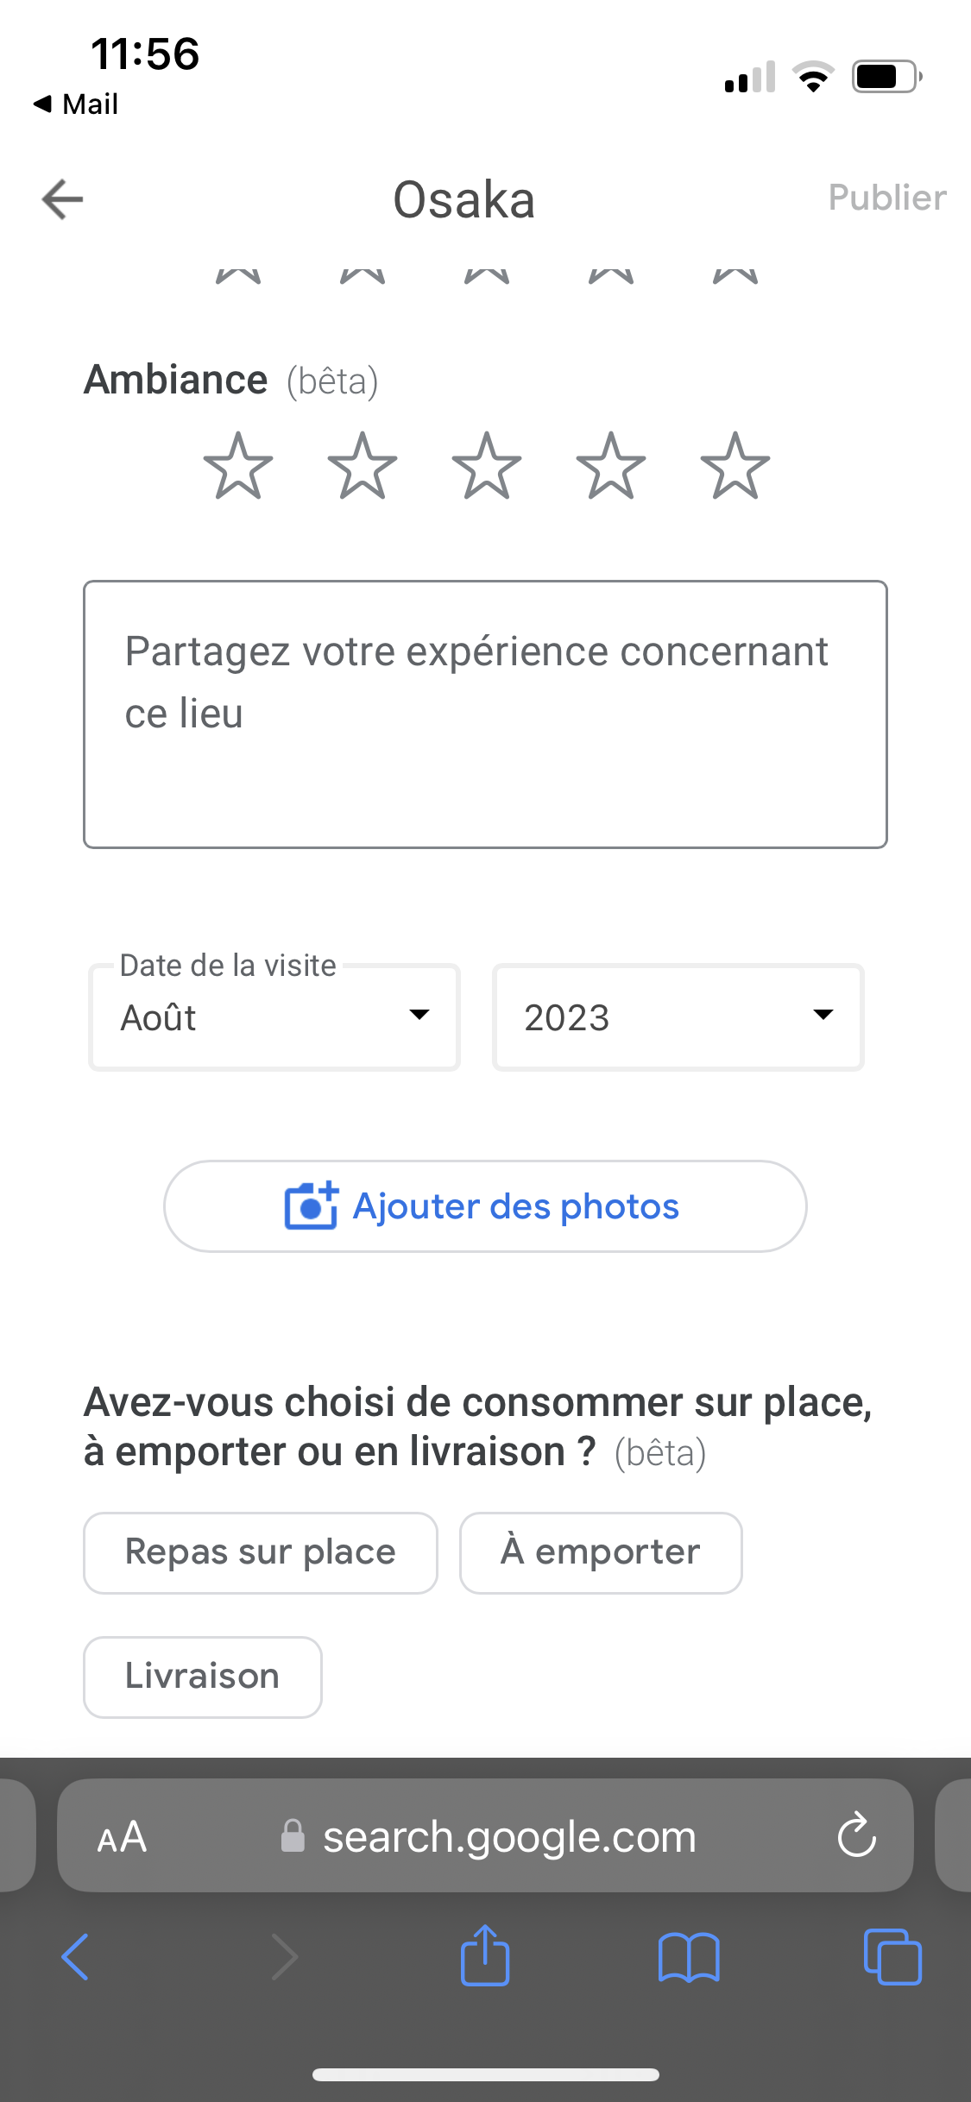Open the Août month dropdown
This screenshot has height=2102, width=971.
tap(274, 1017)
